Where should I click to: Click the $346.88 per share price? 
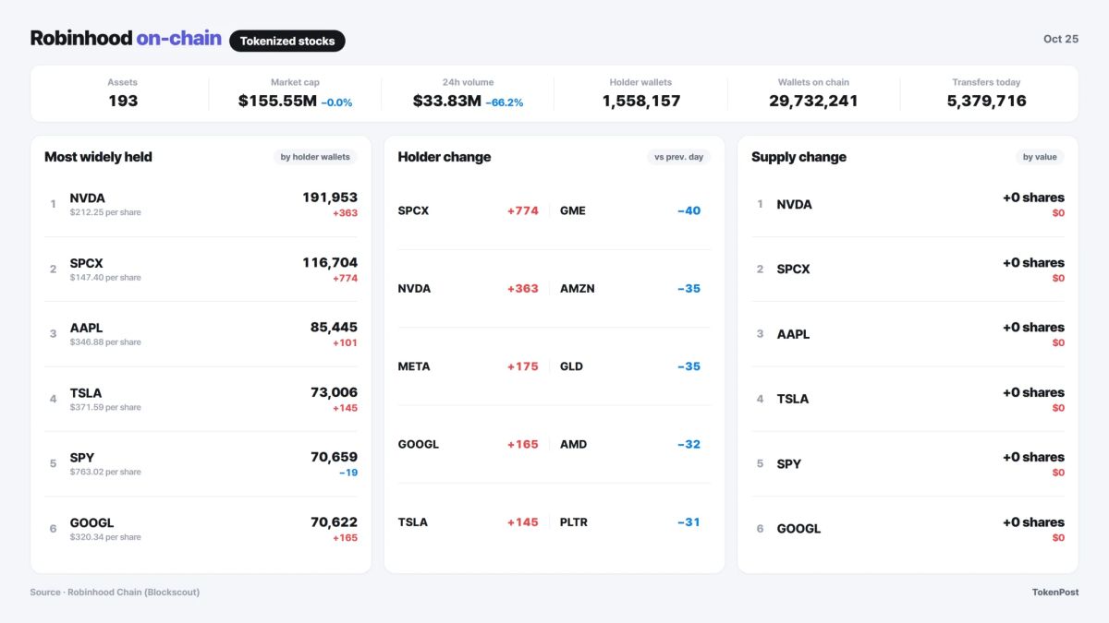(105, 342)
